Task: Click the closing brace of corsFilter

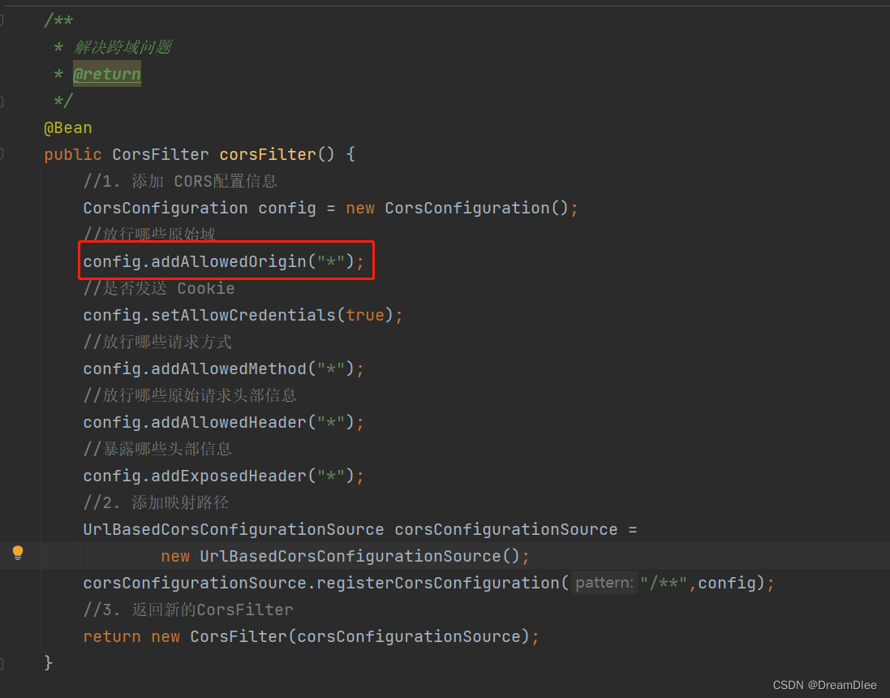Action: (x=47, y=662)
